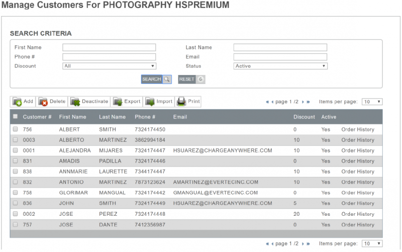Open top Items per page dropdown
402x252 pixels.
372,102
